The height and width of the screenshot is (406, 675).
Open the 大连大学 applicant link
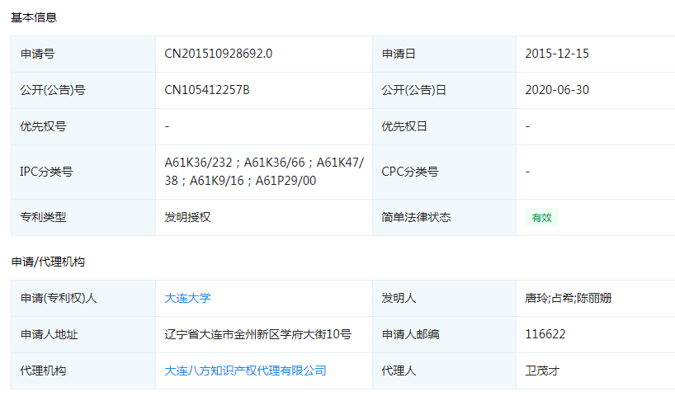pyautogui.click(x=187, y=298)
